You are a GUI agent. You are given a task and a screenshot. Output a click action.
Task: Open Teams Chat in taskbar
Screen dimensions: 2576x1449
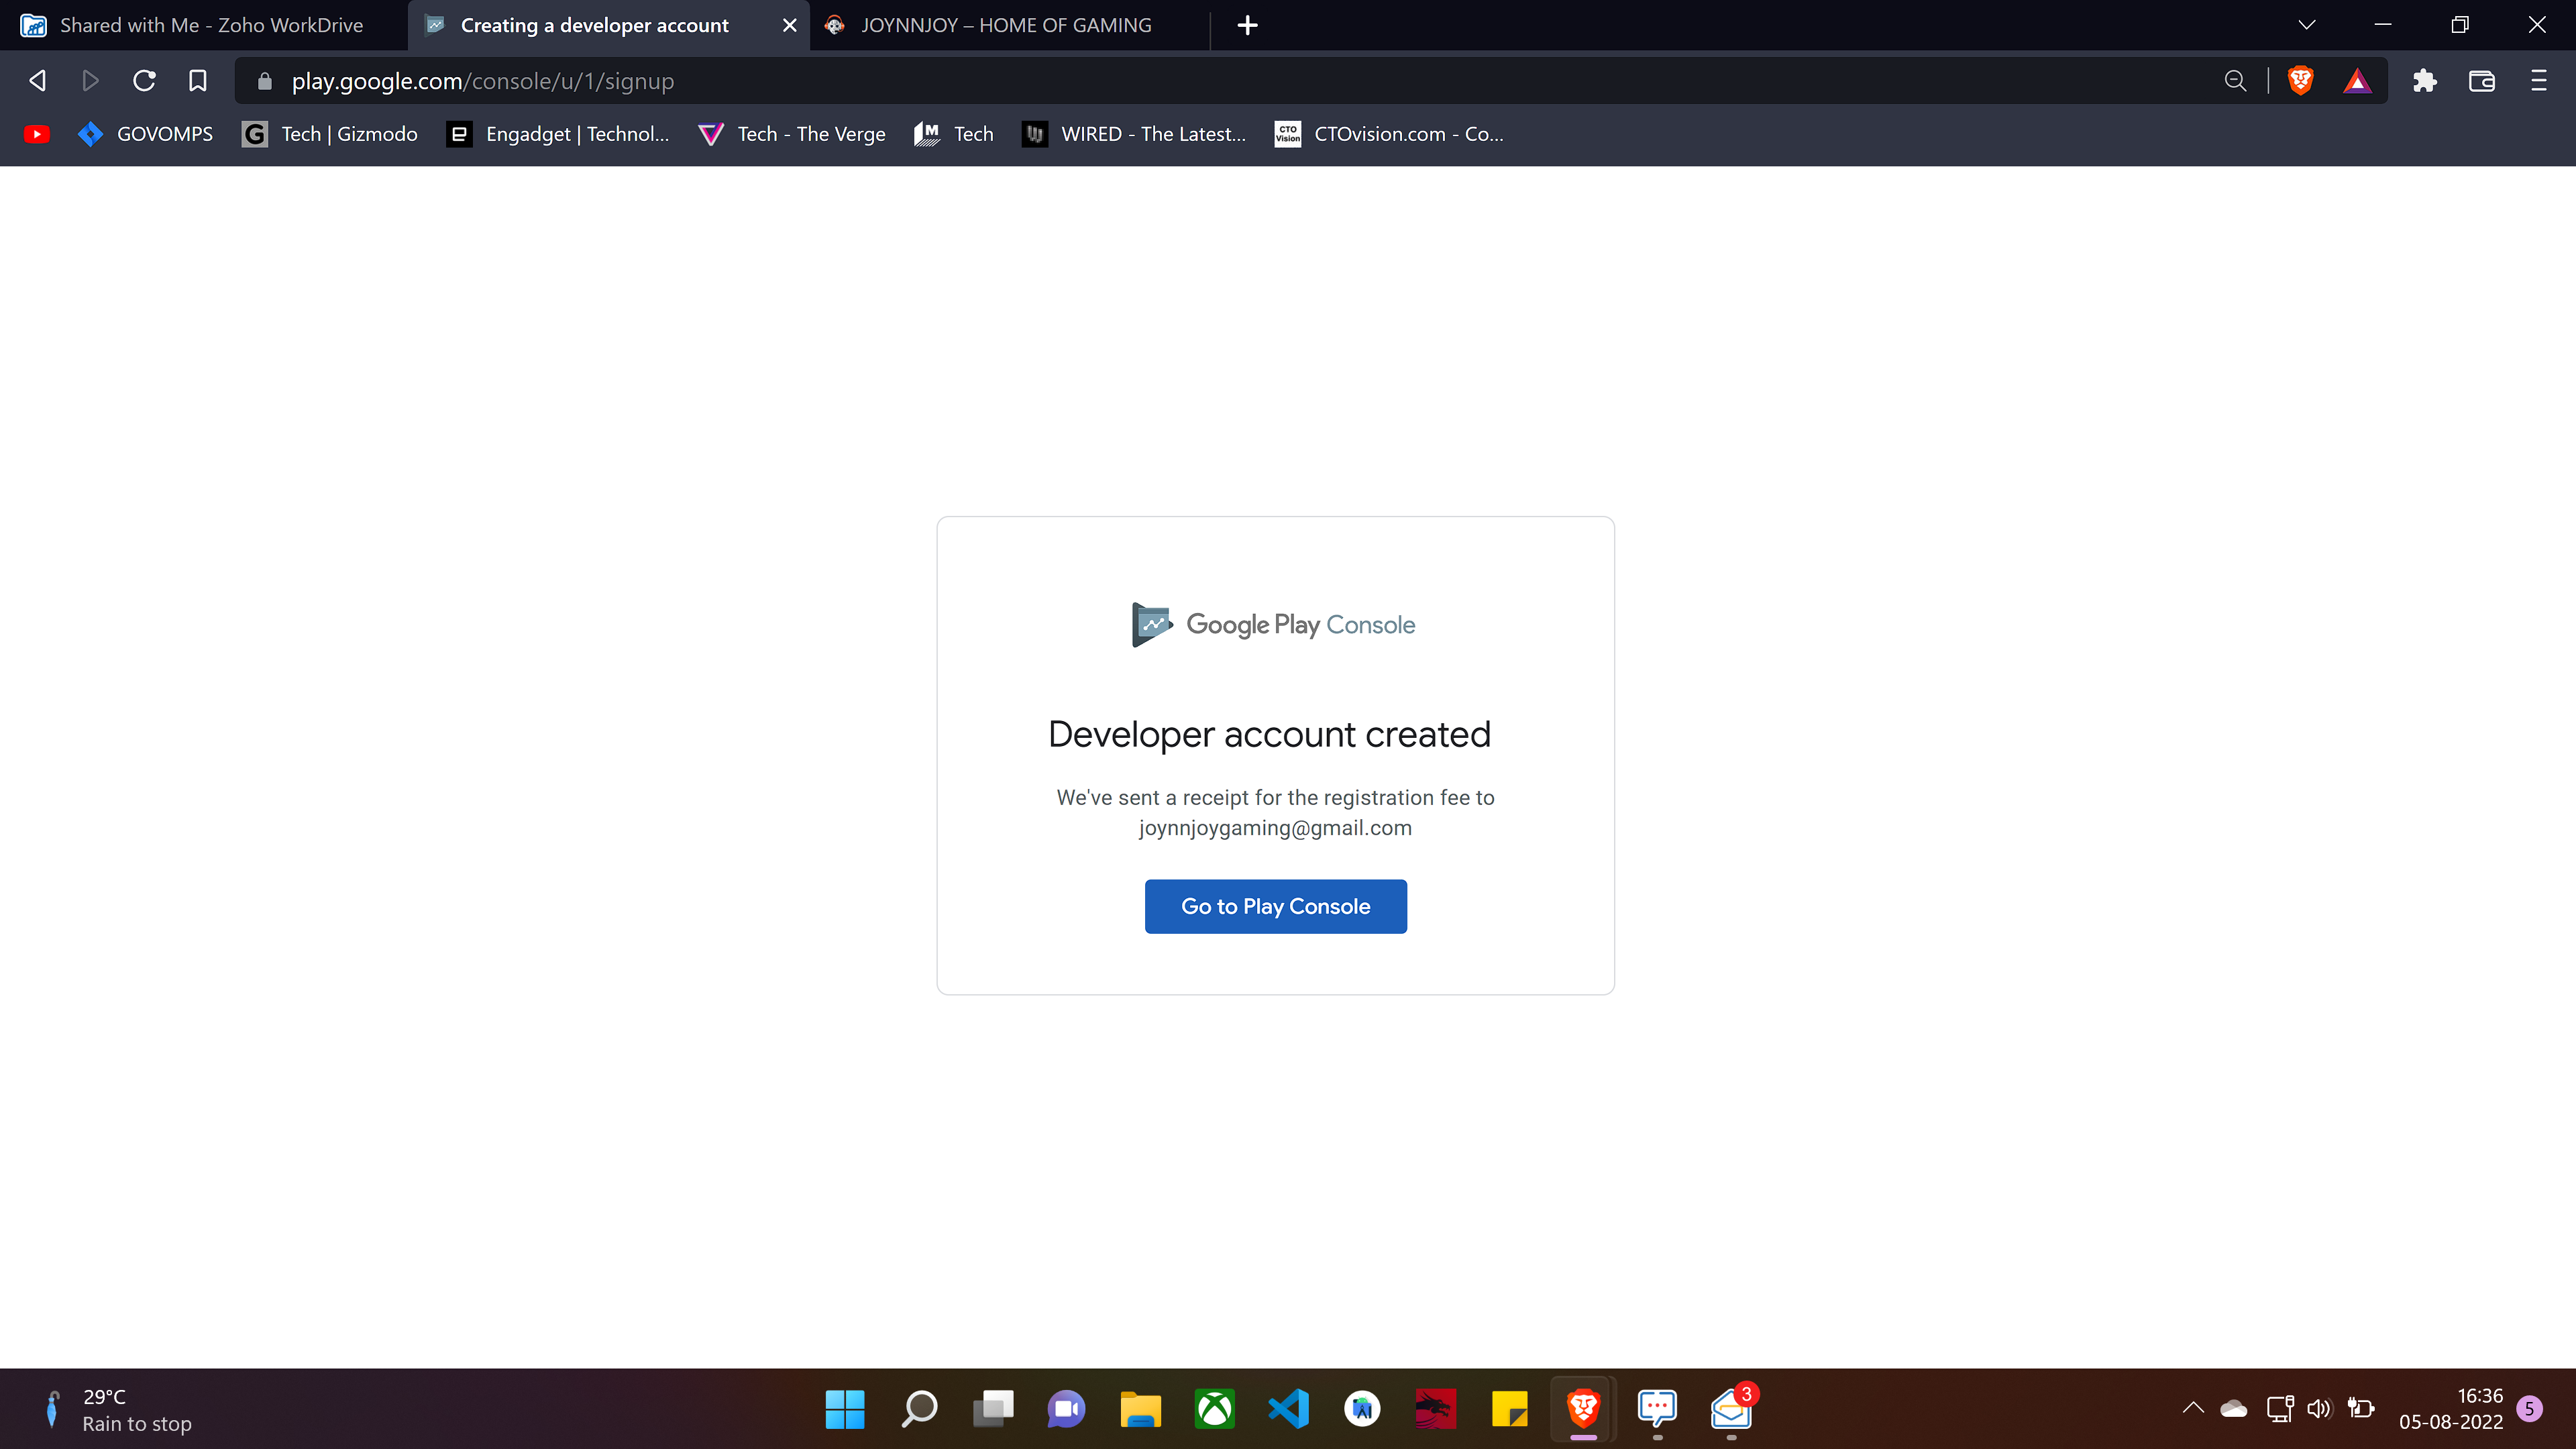pyautogui.click(x=1066, y=1409)
